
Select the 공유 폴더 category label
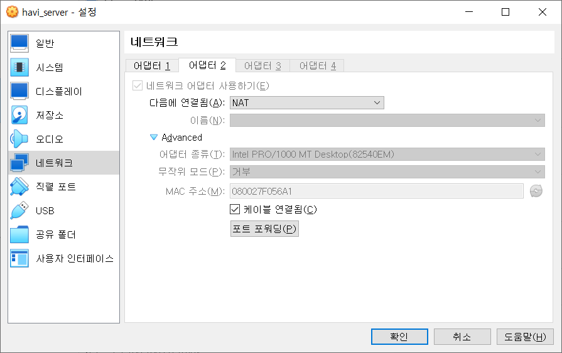point(56,235)
